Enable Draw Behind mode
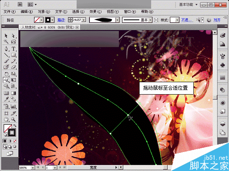The width and height of the screenshot is (229, 171). pyautogui.click(x=10, y=147)
